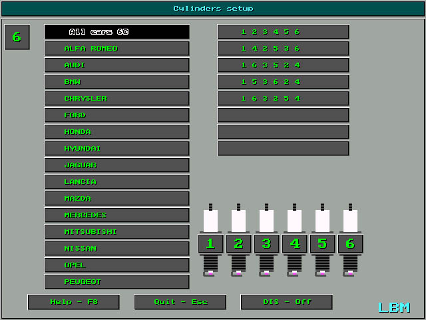Image resolution: width=426 pixels, height=320 pixels.
Task: Click the Quit - Esc button
Action: (180, 302)
